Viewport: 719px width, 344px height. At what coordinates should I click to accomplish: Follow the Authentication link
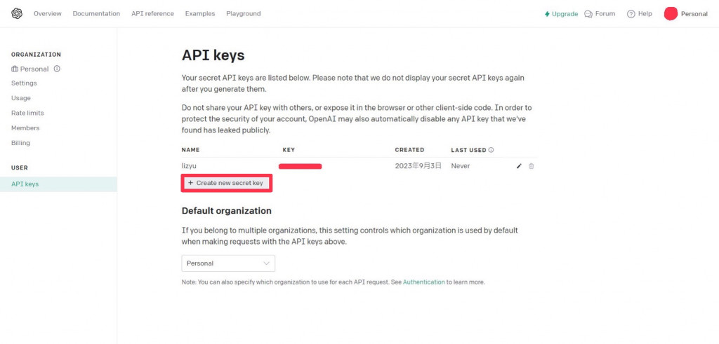click(x=423, y=282)
